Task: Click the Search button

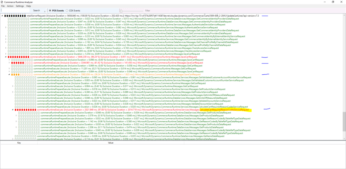Action: pyautogui.click(x=36, y=10)
